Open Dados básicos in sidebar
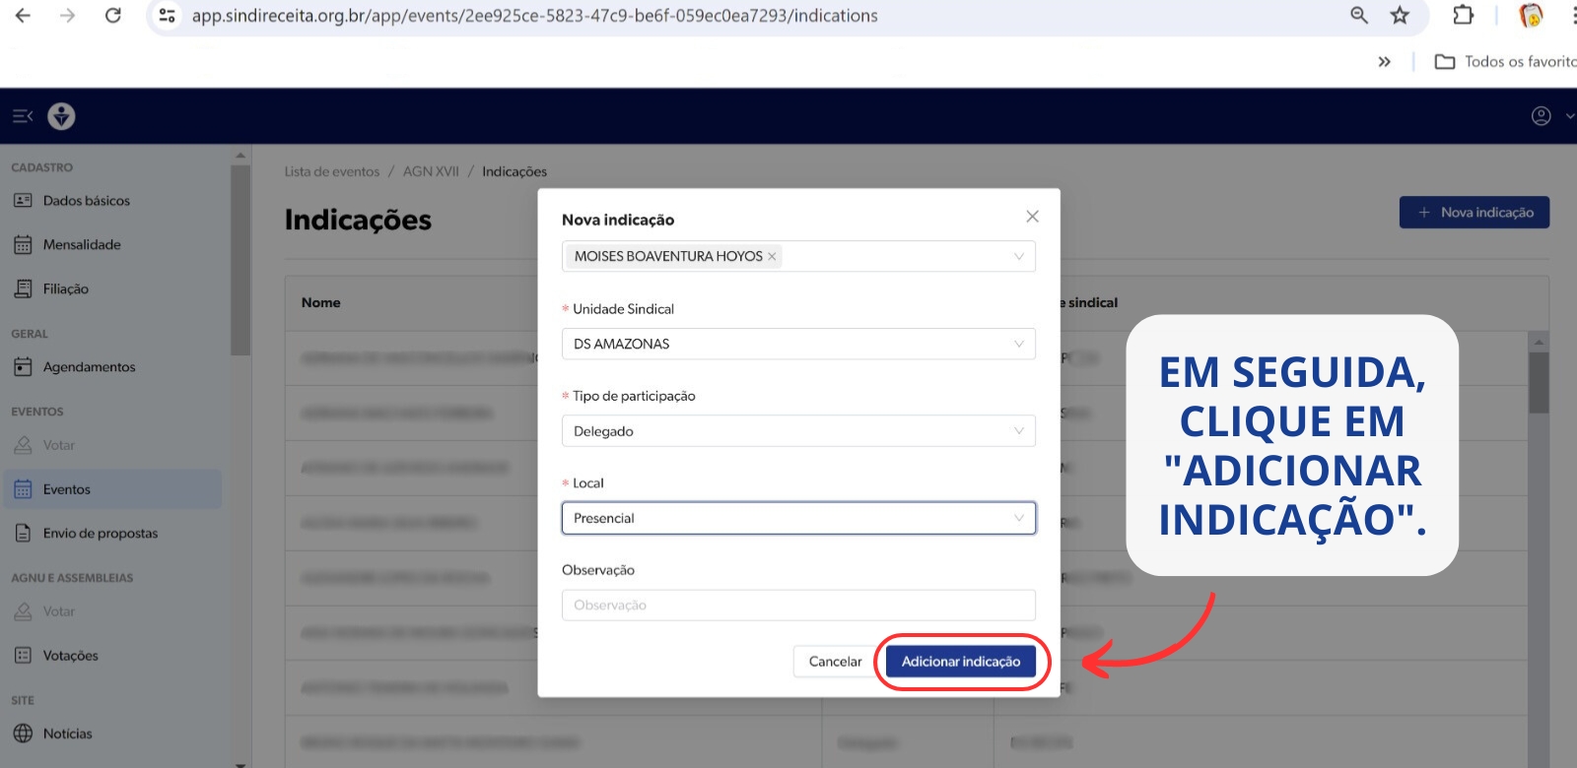1577x768 pixels. 86,201
